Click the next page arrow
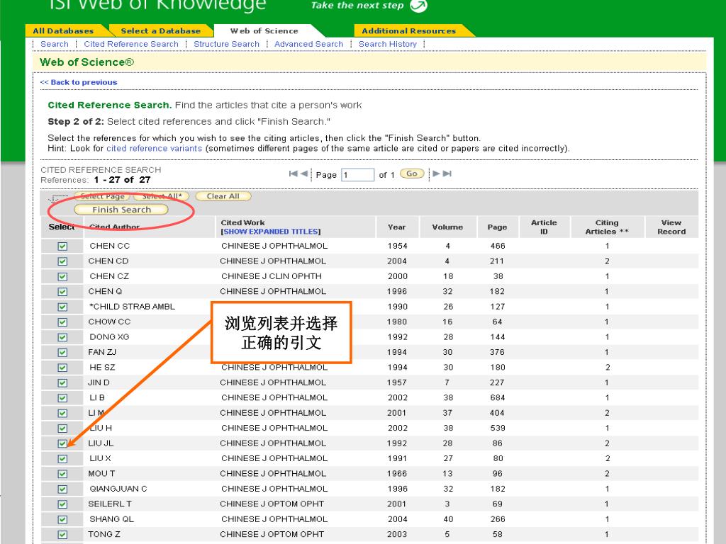Viewport: 726px width, 544px height. 437,174
